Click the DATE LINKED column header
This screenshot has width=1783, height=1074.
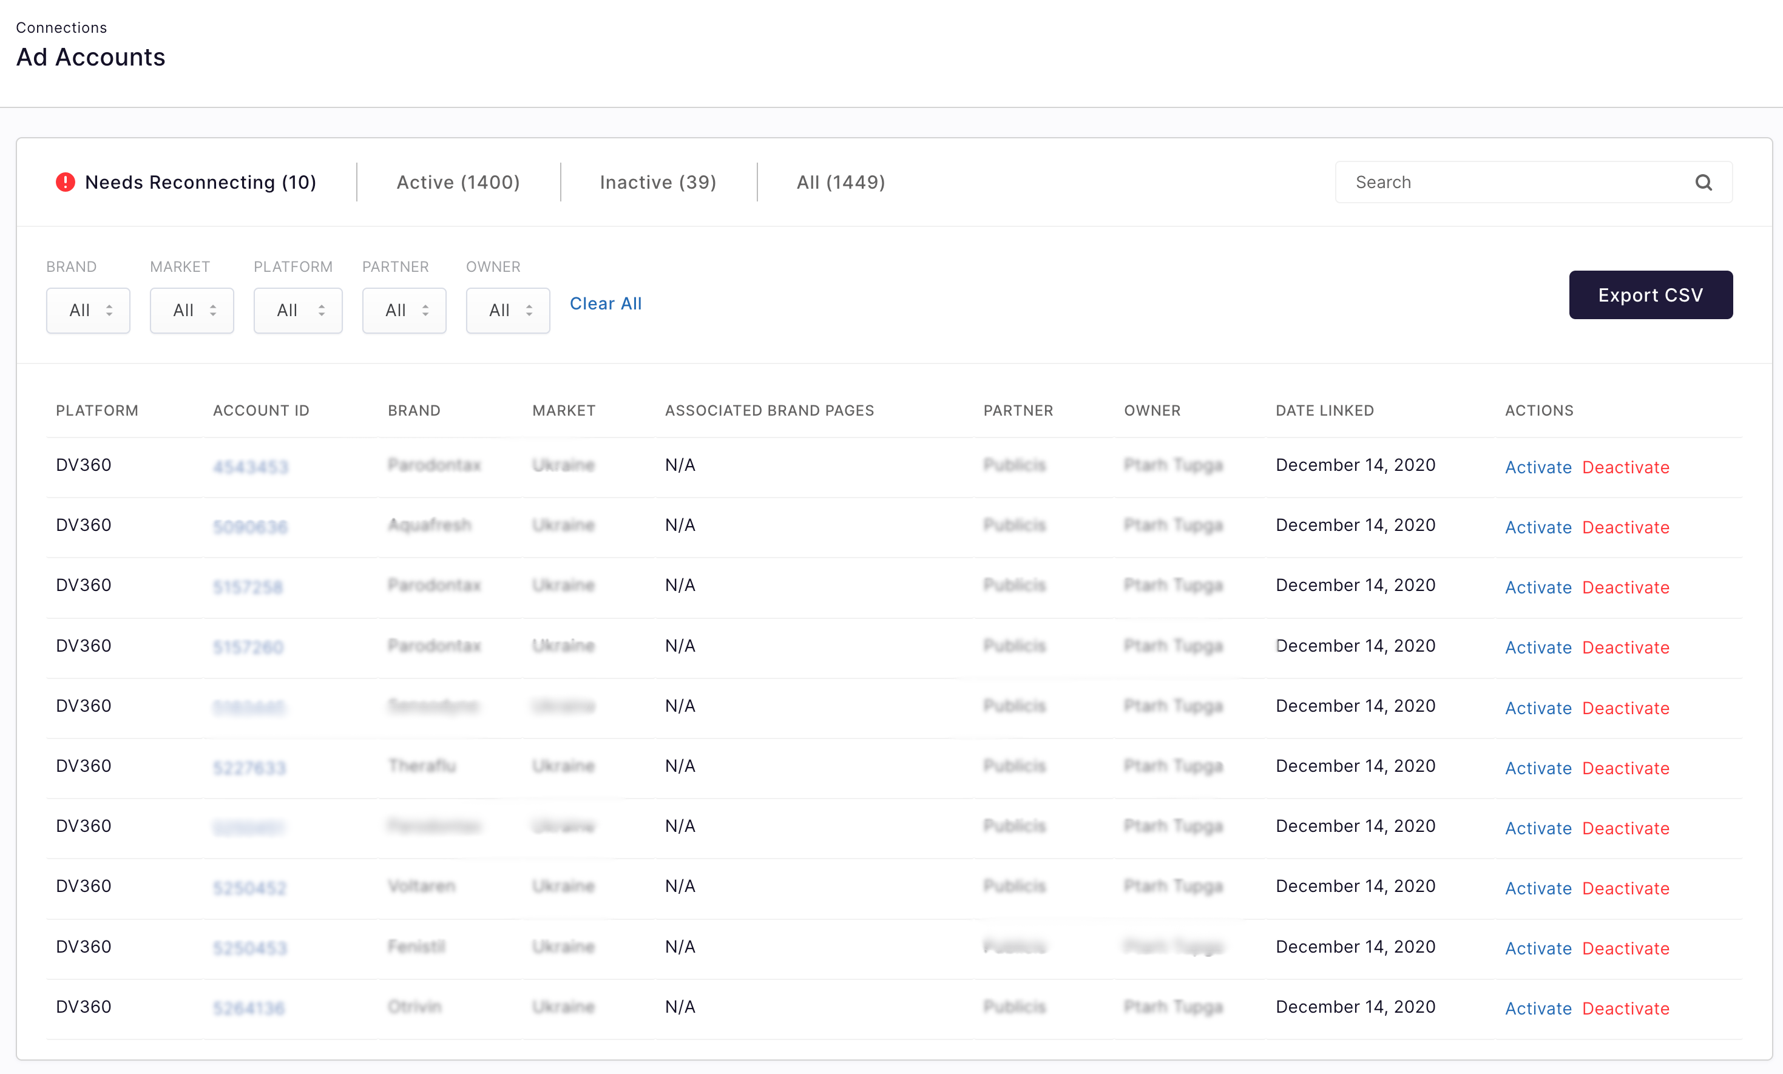[x=1324, y=411]
